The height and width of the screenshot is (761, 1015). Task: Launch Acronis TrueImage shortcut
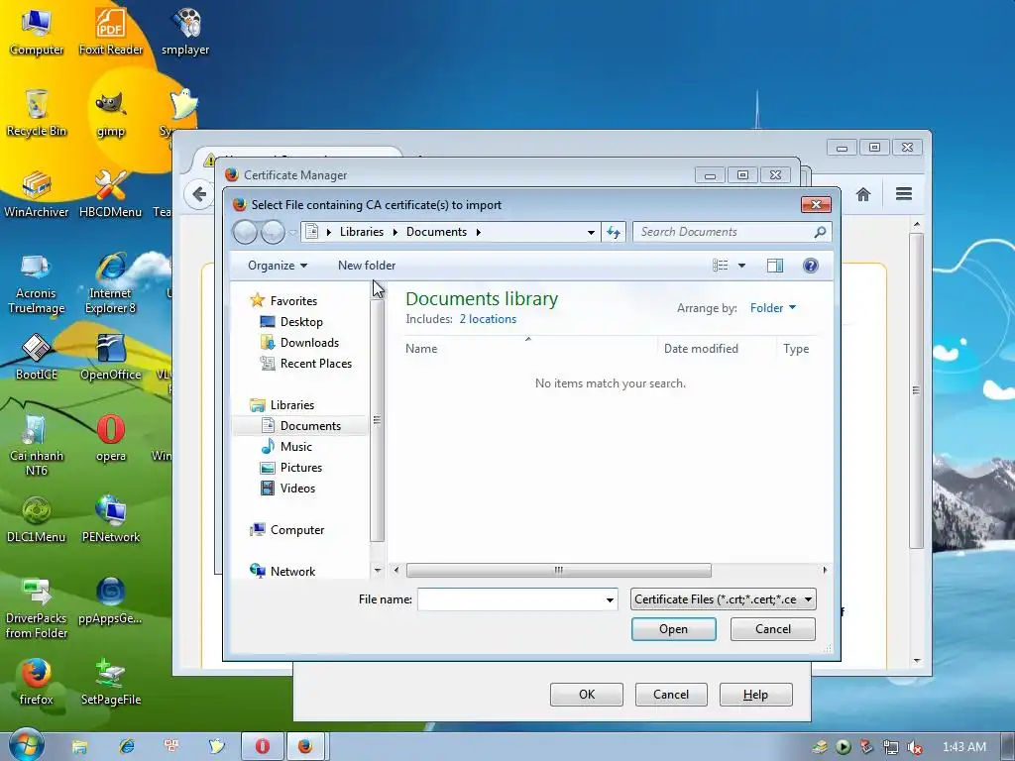coord(37,283)
